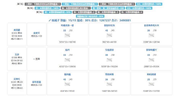Select round 1 rule tag 三道煮

[117, 4]
